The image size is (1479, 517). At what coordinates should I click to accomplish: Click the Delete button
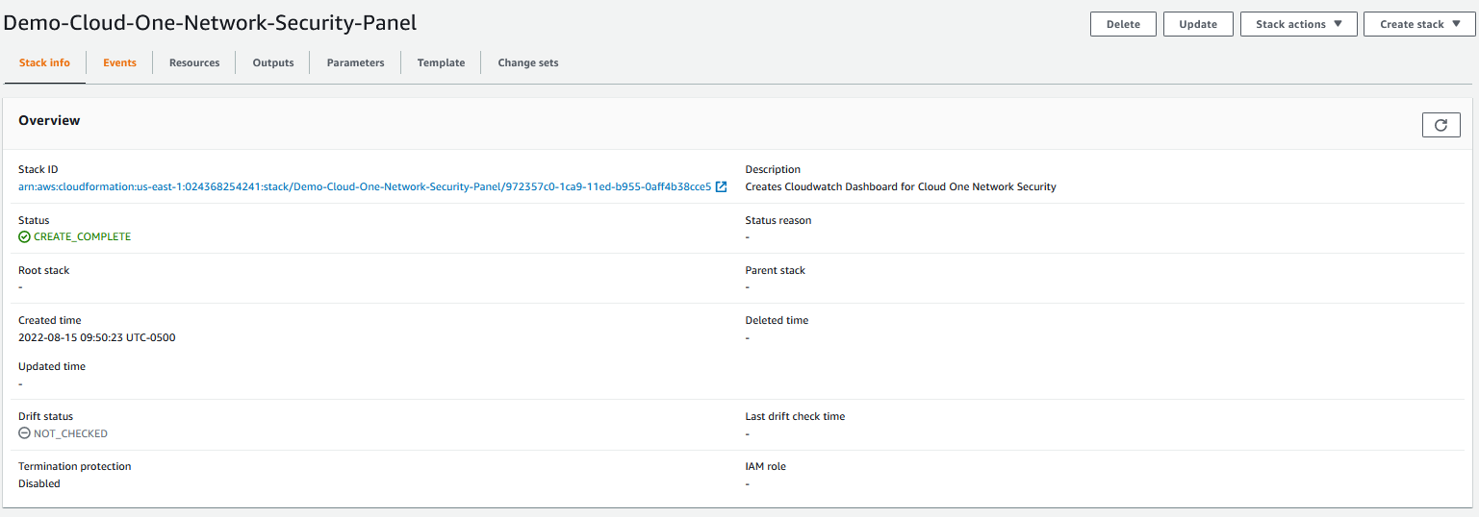(x=1123, y=24)
